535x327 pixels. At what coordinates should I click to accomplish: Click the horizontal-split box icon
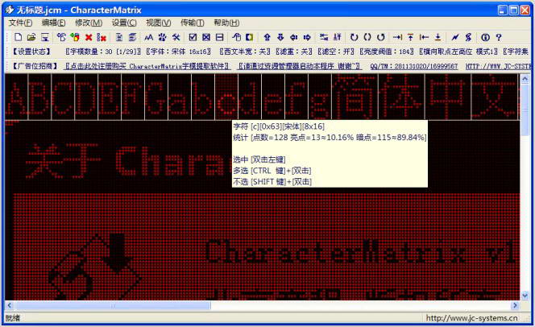(220, 37)
